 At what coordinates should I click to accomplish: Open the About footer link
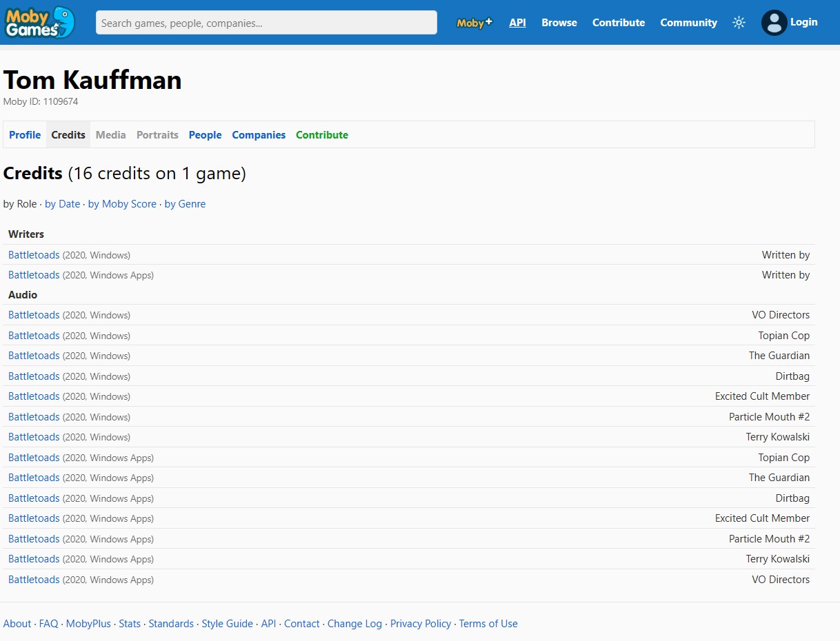point(17,624)
